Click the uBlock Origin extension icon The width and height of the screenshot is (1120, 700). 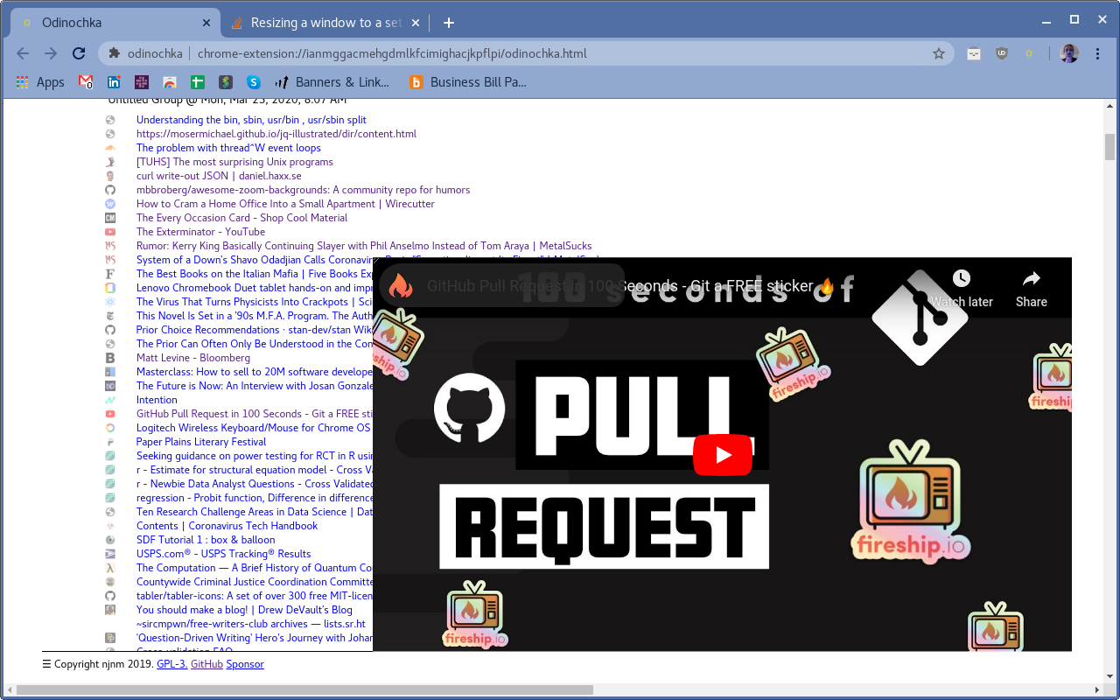[x=1002, y=53]
